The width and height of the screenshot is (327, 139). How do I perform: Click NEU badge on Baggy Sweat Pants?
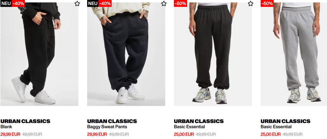click(93, 3)
